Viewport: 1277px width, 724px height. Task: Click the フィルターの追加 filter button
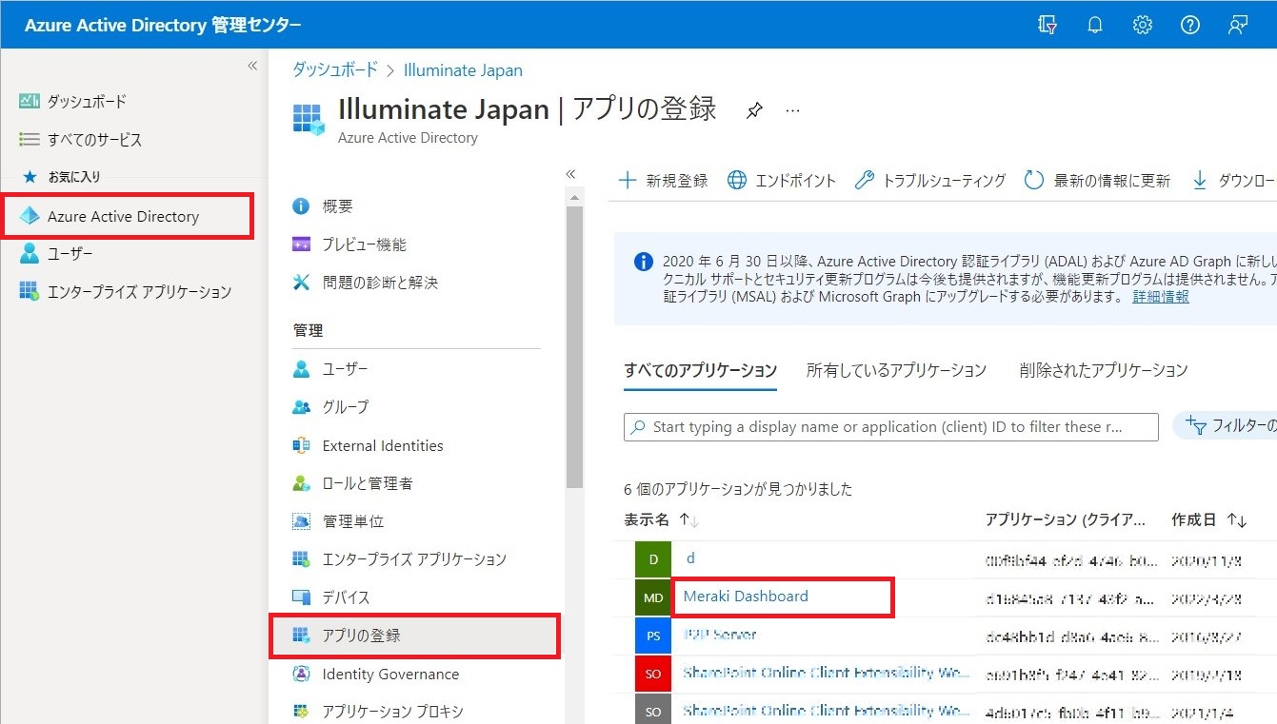coord(1226,425)
